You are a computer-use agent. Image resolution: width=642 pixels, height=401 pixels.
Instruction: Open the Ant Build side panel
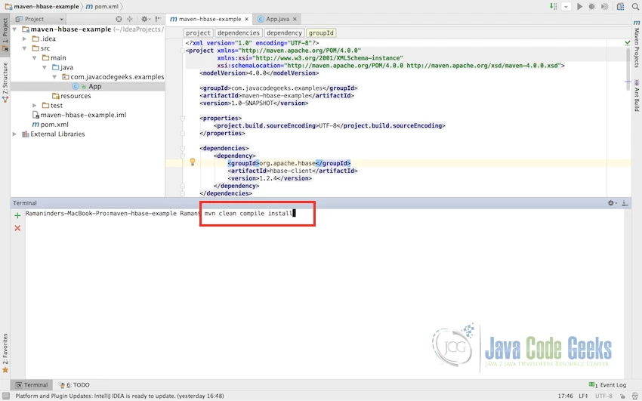coord(637,95)
